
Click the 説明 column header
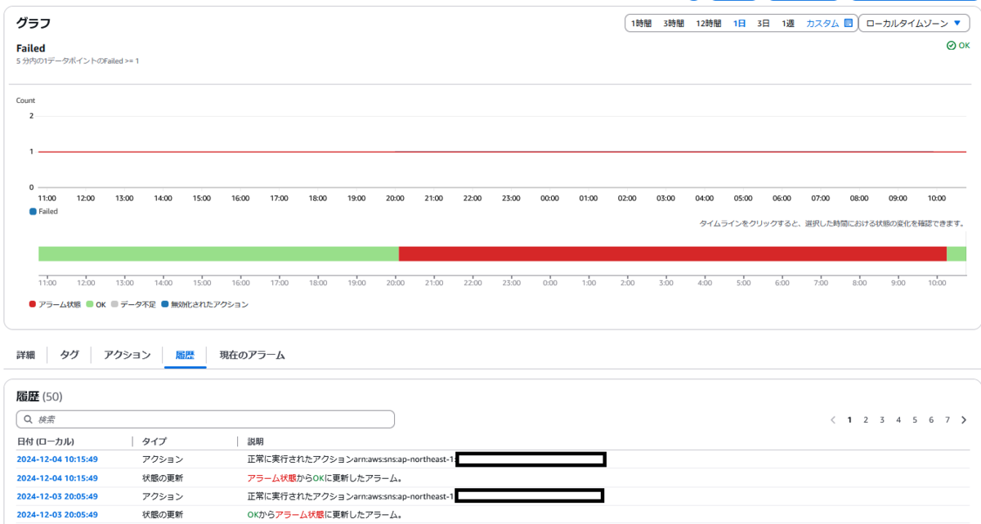(255, 441)
